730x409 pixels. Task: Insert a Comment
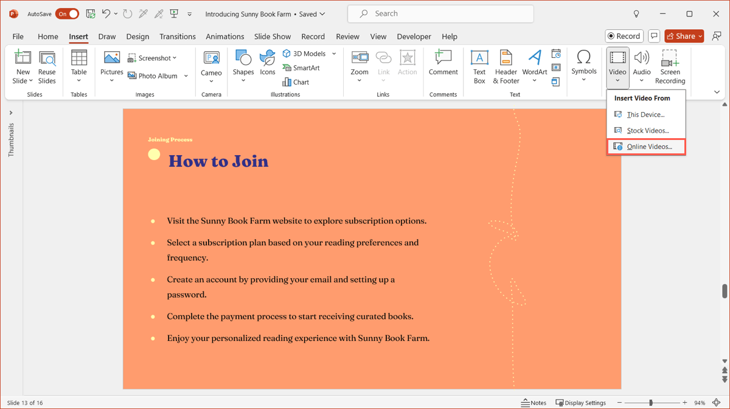[x=443, y=63]
